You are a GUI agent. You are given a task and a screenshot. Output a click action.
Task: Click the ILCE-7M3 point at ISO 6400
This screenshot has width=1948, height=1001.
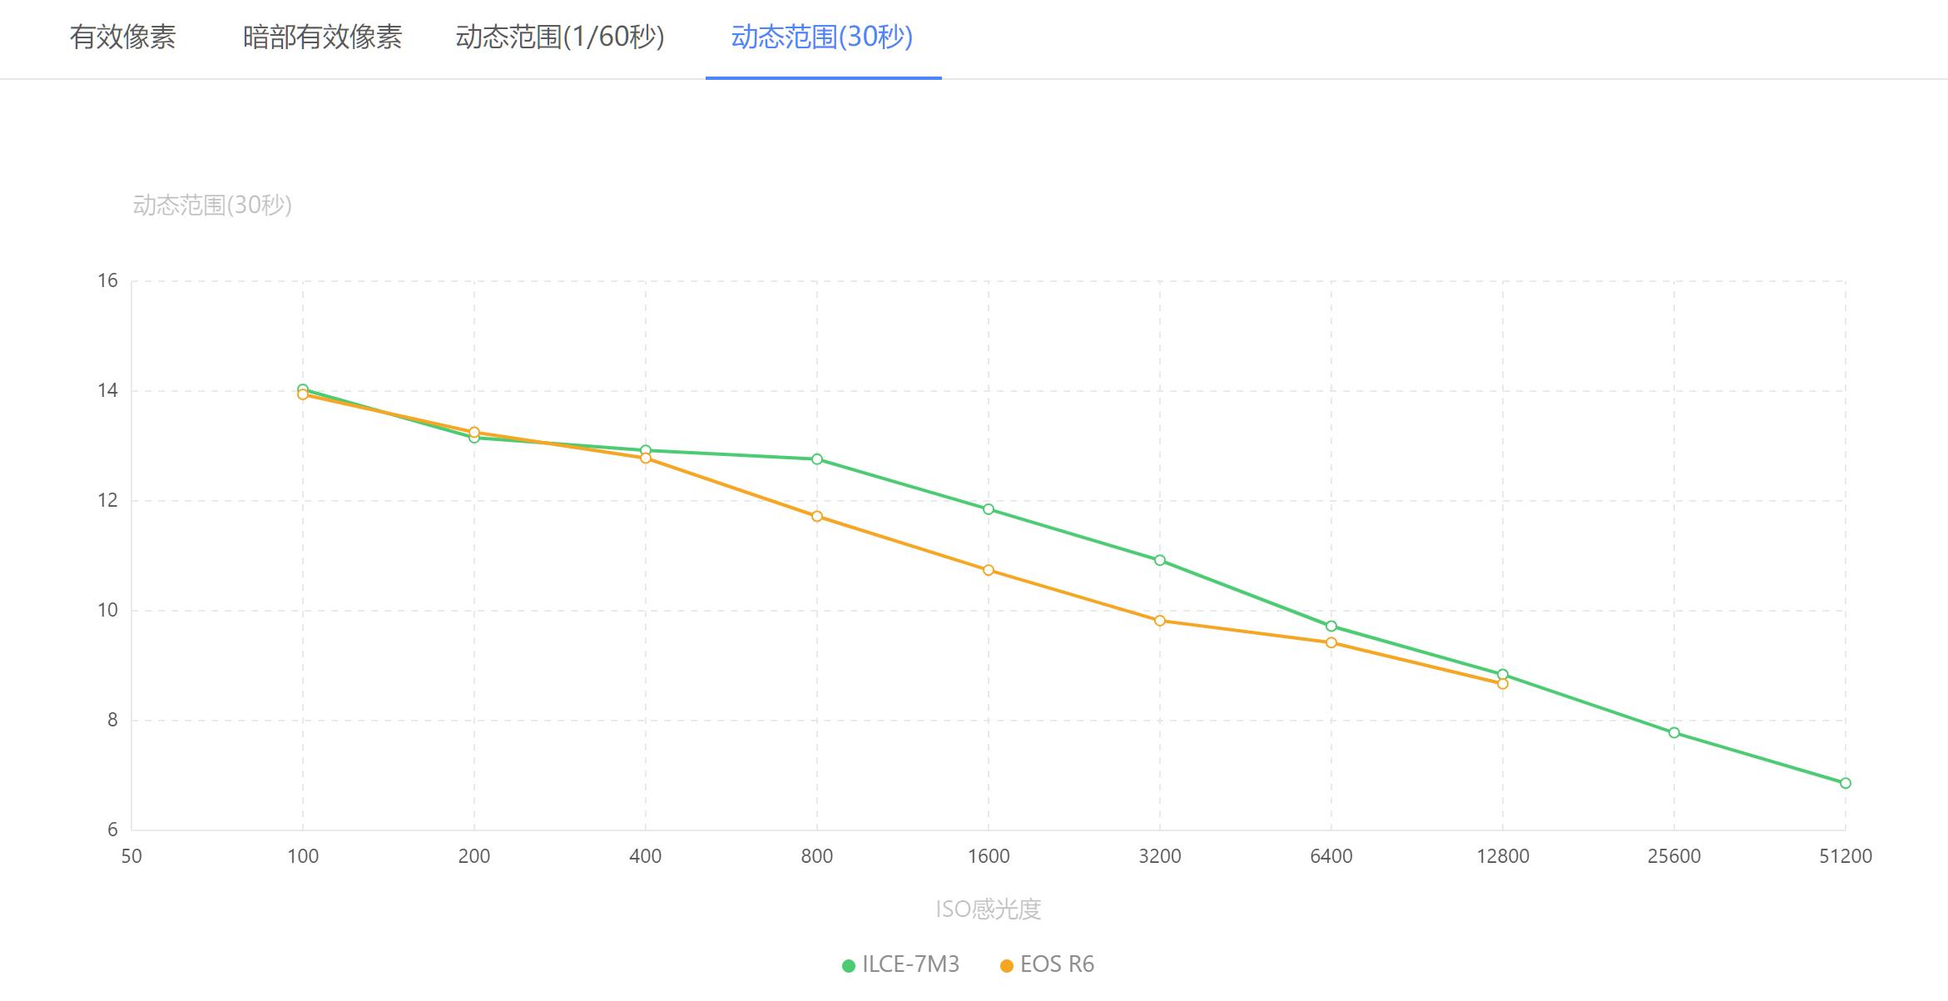pyautogui.click(x=1331, y=626)
